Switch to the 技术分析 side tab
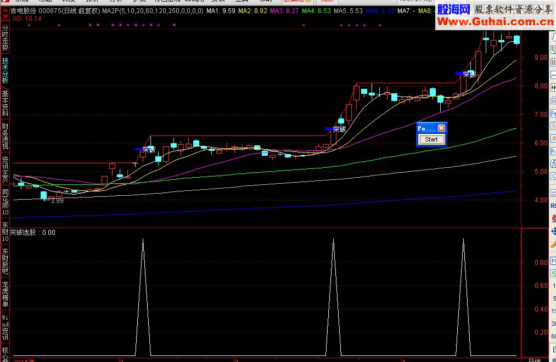The height and width of the screenshot is (362, 556). click(5, 70)
